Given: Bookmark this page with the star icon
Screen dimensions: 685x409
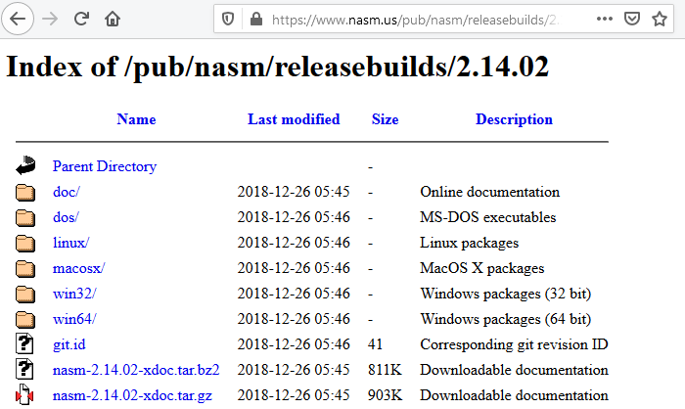Looking at the screenshot, I should click(660, 19).
